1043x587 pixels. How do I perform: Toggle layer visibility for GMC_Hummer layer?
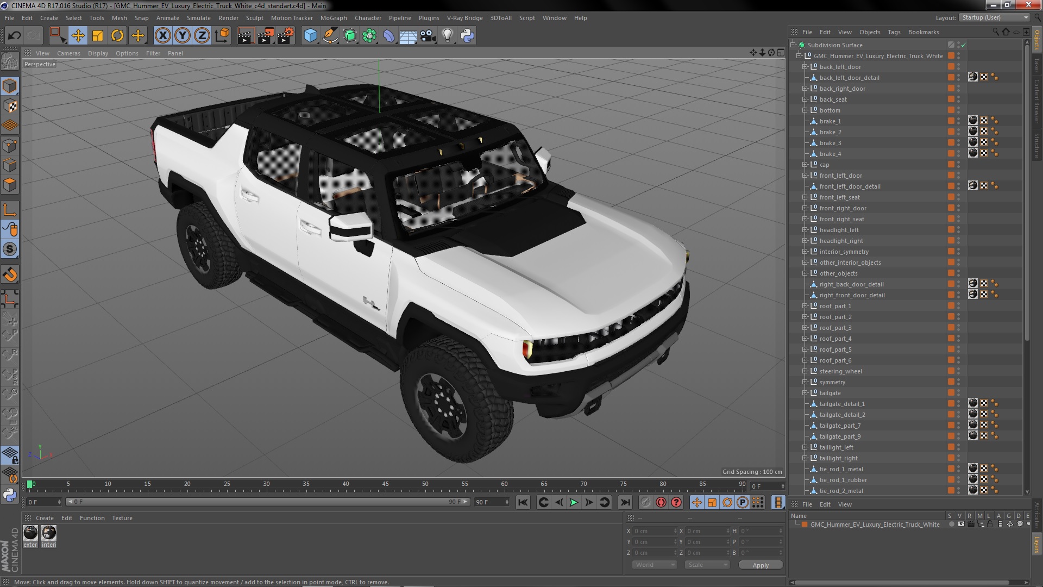pos(961,524)
